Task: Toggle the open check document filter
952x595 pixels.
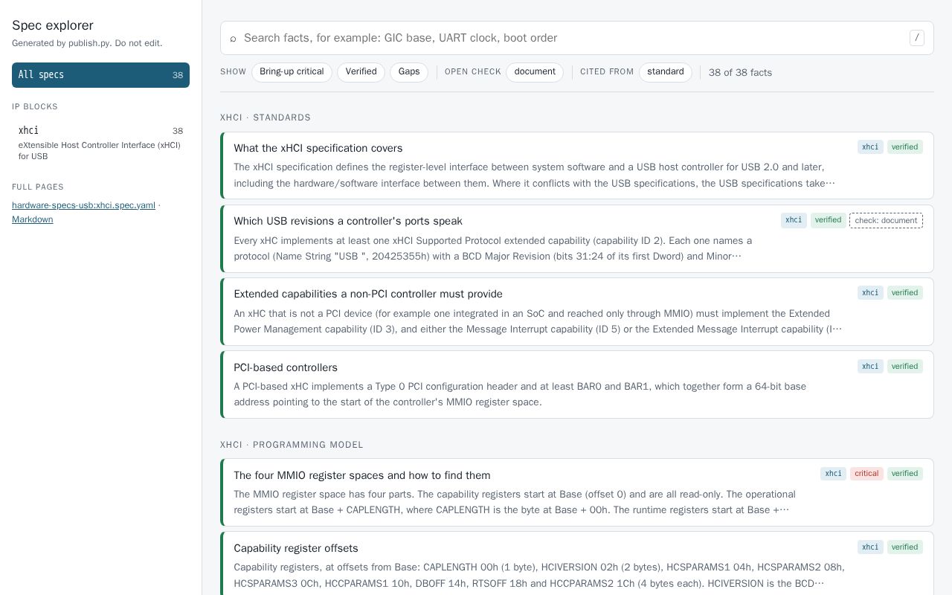Action: (535, 72)
